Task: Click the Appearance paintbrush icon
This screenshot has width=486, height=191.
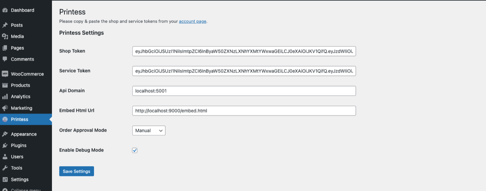Action: pyautogui.click(x=5, y=134)
